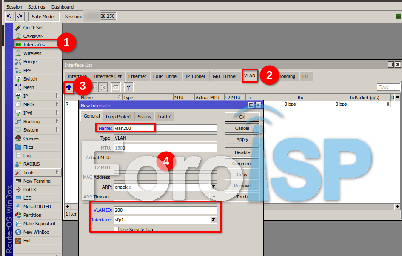Screen dimensions: 402x256
Task: Click the comment icon in interface toolbar
Action: 115,87
